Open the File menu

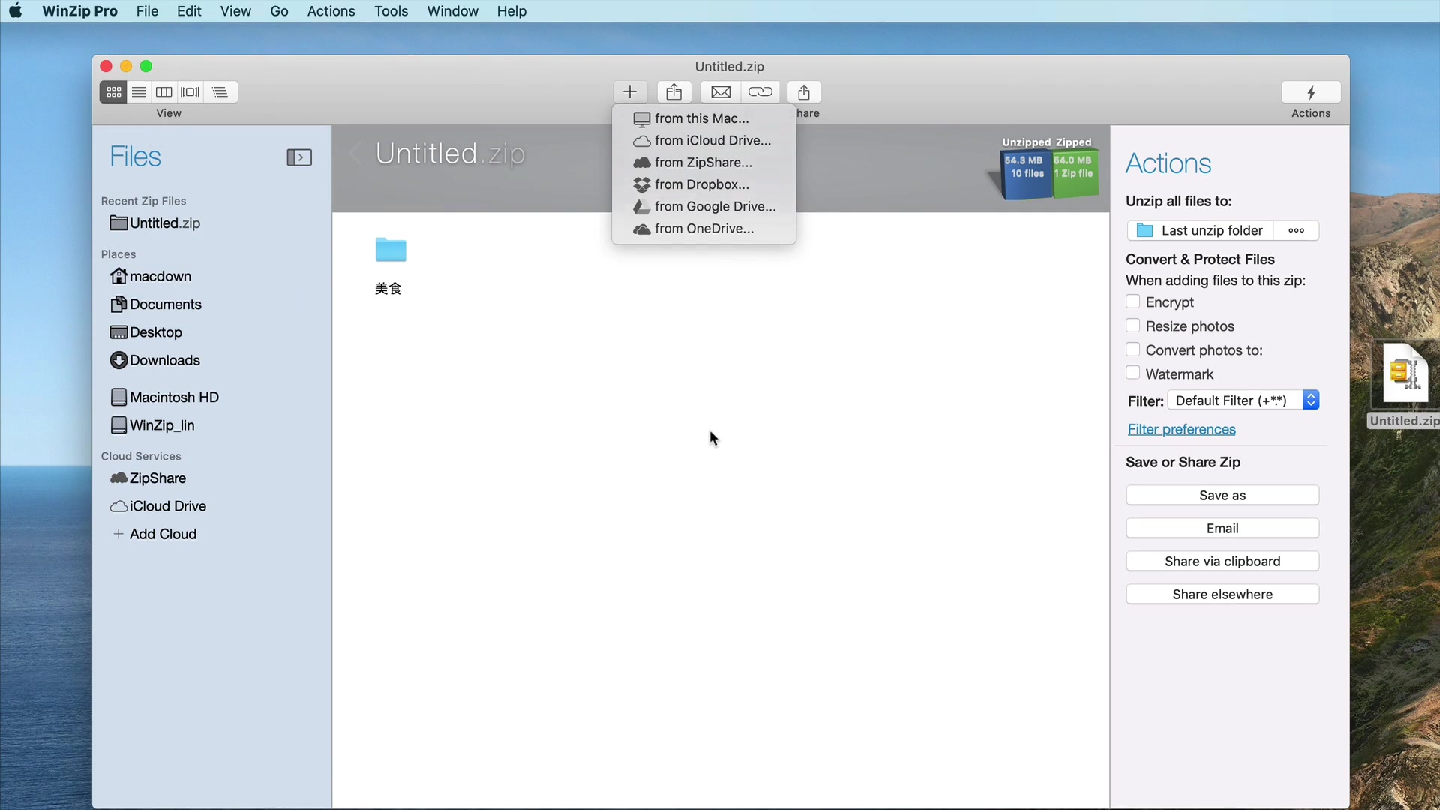pos(147,11)
